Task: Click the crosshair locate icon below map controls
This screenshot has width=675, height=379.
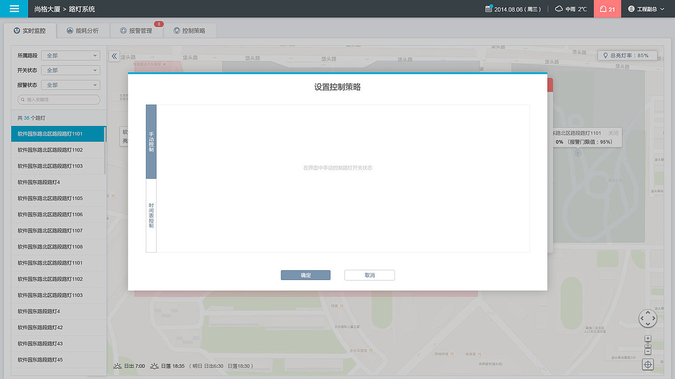Action: (x=648, y=364)
